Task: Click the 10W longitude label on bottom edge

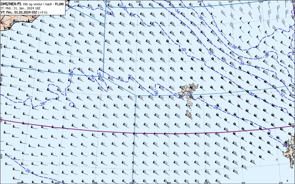Action: tap(132, 183)
